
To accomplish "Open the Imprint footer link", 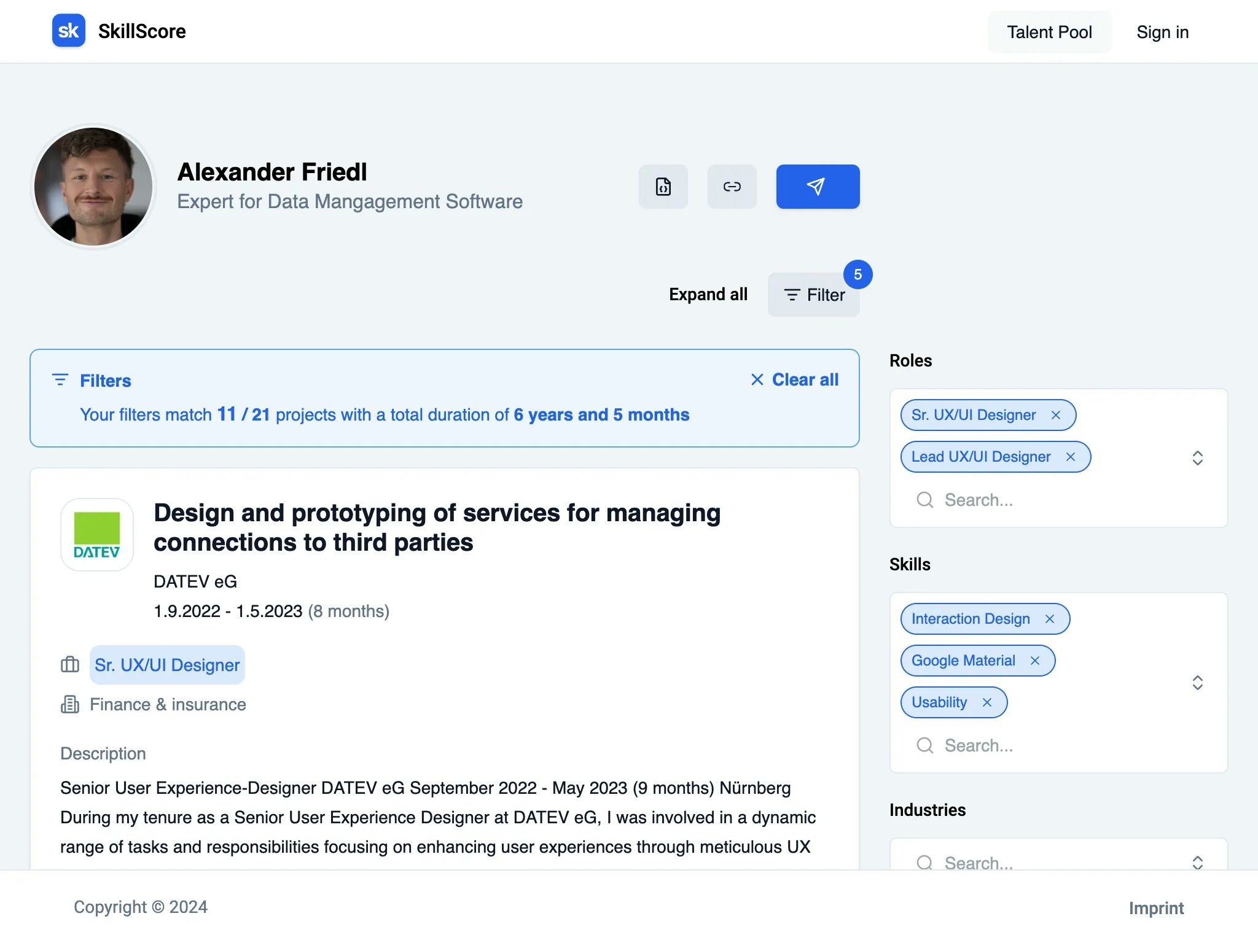I will tap(1155, 908).
